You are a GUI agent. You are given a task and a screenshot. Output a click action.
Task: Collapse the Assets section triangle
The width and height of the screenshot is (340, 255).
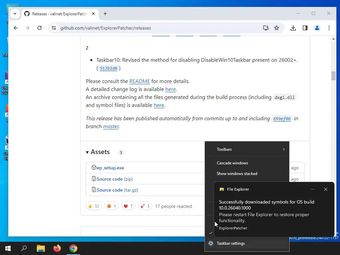tap(87, 152)
